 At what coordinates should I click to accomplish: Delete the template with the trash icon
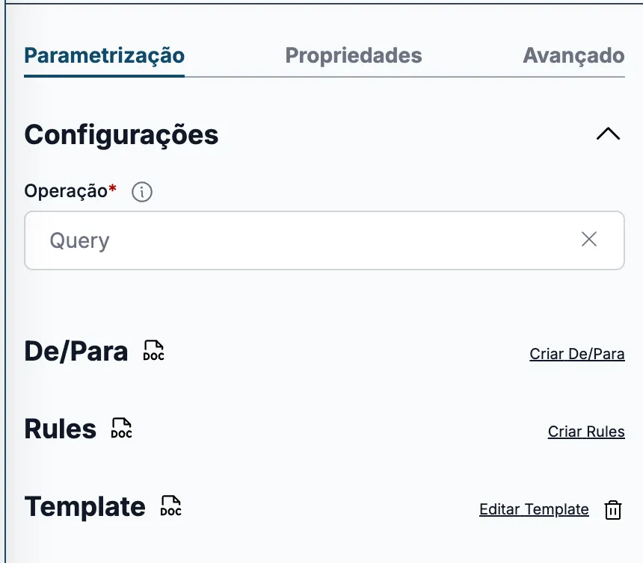613,510
